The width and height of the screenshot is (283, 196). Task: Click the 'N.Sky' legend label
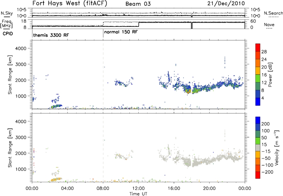(x=7, y=13)
